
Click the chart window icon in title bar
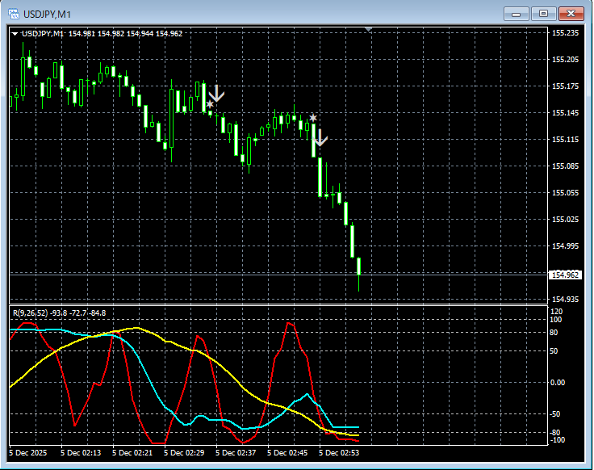point(14,13)
